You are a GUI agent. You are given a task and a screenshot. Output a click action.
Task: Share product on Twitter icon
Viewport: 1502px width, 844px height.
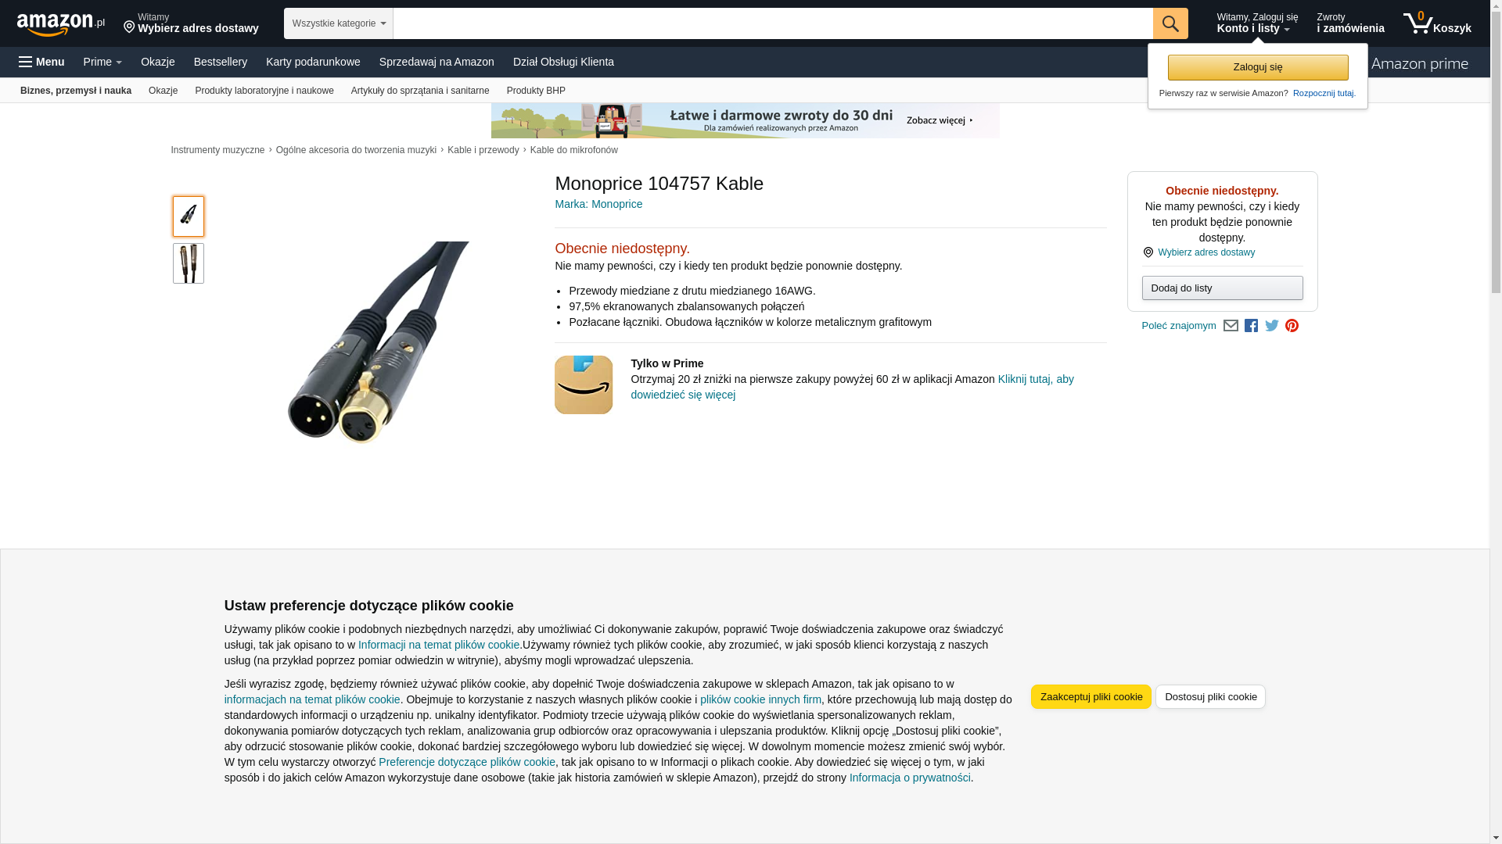click(1271, 326)
